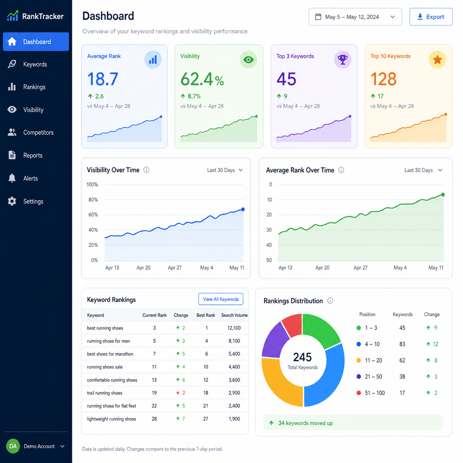This screenshot has width=463, height=463.
Task: Open the Visibility sidebar section
Action: click(x=36, y=109)
